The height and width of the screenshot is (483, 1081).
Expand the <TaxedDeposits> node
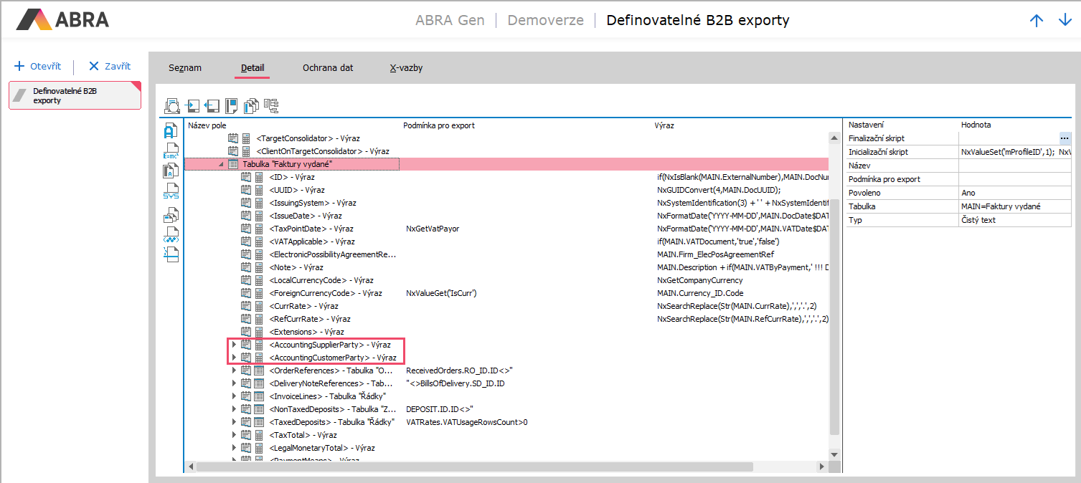click(x=234, y=422)
